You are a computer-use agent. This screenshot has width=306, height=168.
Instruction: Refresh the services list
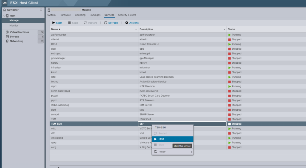pyautogui.click(x=111, y=23)
